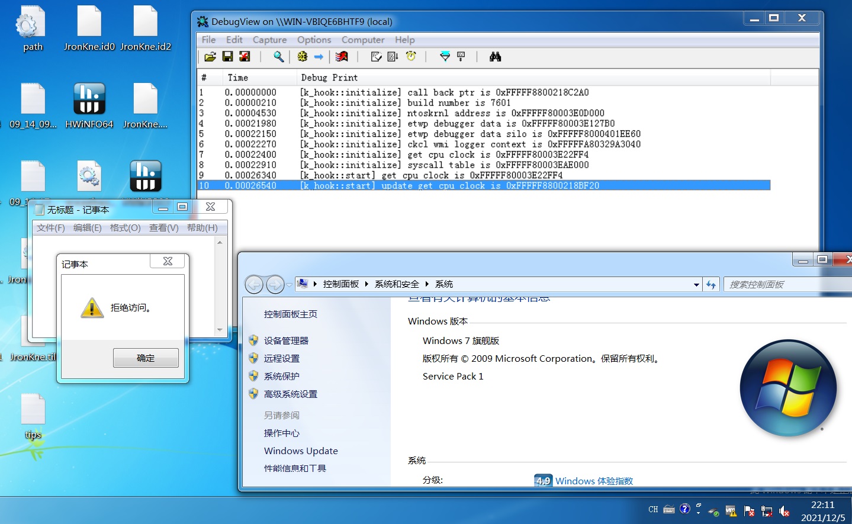
Task: Close the 记事本 access denied dialog
Action: click(168, 261)
